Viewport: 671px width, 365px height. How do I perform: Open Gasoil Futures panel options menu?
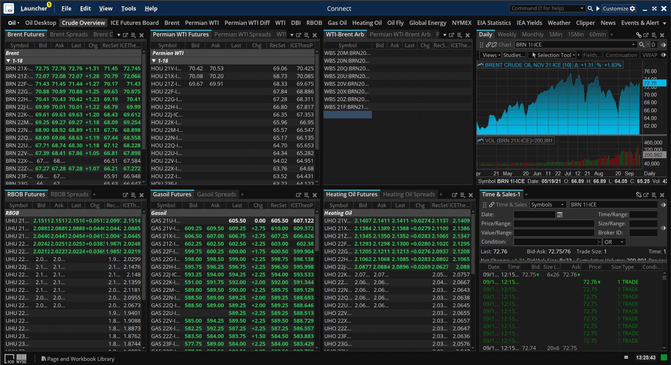[x=306, y=195]
